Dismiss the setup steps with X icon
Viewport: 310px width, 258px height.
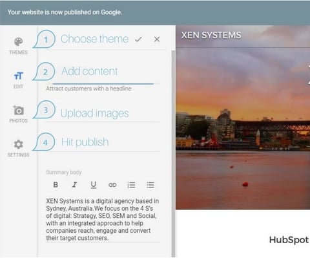(x=157, y=39)
